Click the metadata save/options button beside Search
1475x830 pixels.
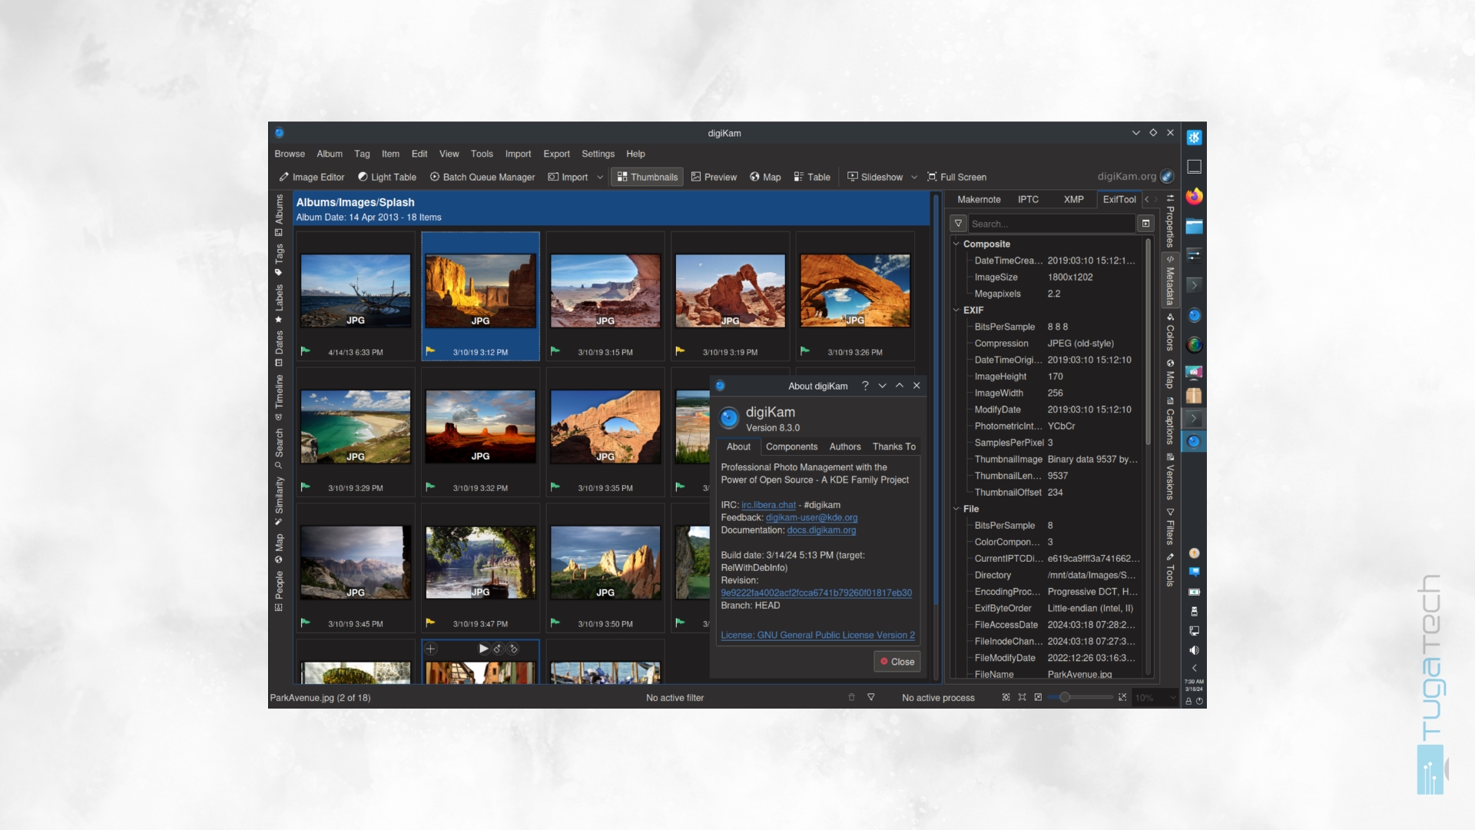pos(1145,224)
